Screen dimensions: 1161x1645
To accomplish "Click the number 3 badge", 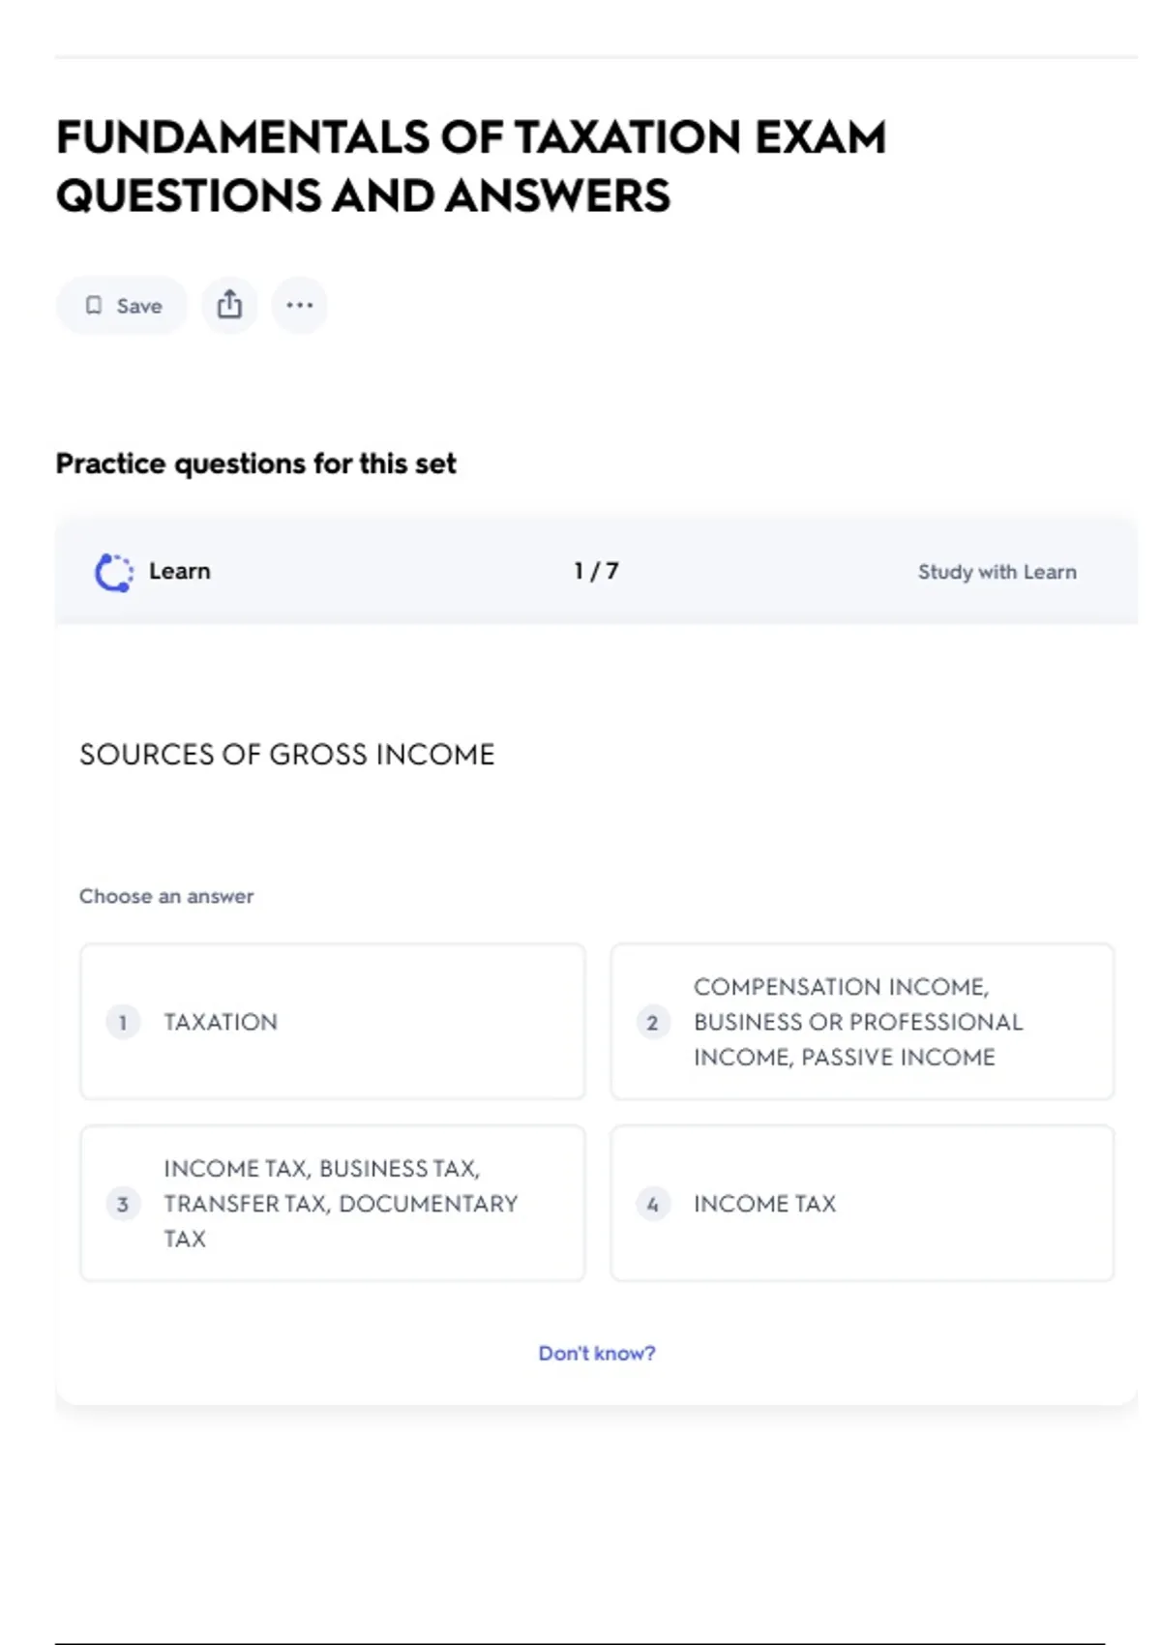I will click(123, 1204).
